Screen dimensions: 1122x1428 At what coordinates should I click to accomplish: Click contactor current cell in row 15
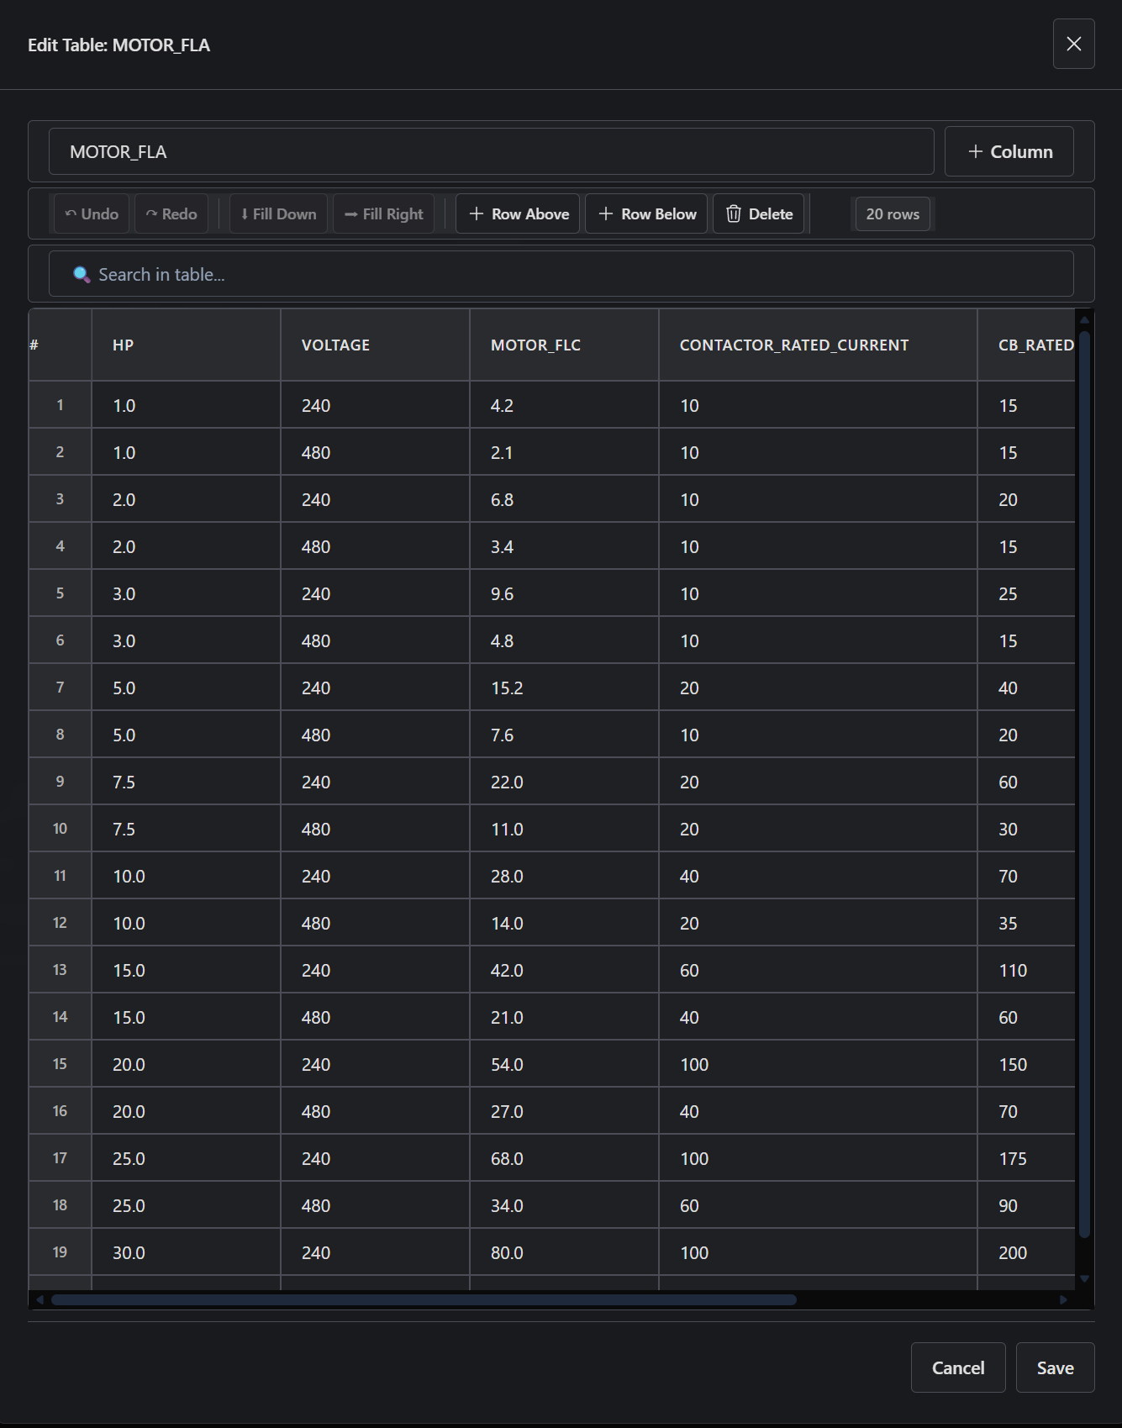coord(818,1064)
